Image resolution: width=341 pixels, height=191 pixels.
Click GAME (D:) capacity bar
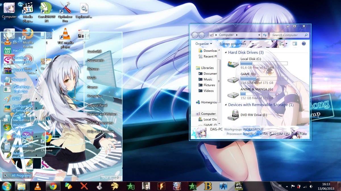[264, 78]
